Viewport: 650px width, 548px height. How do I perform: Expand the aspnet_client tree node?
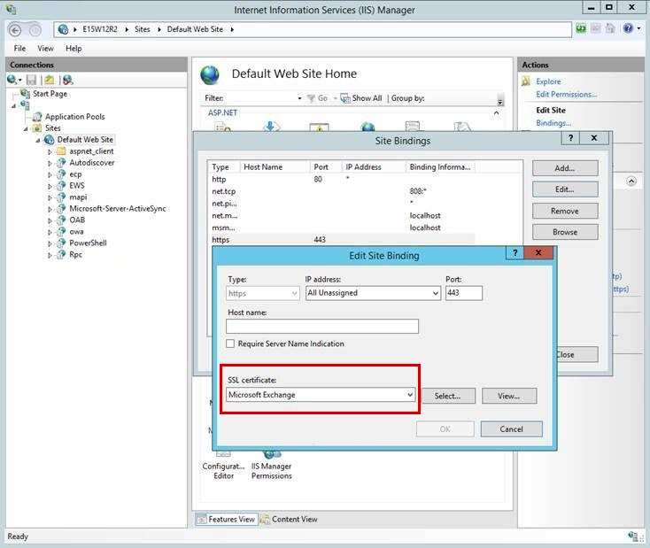50,151
